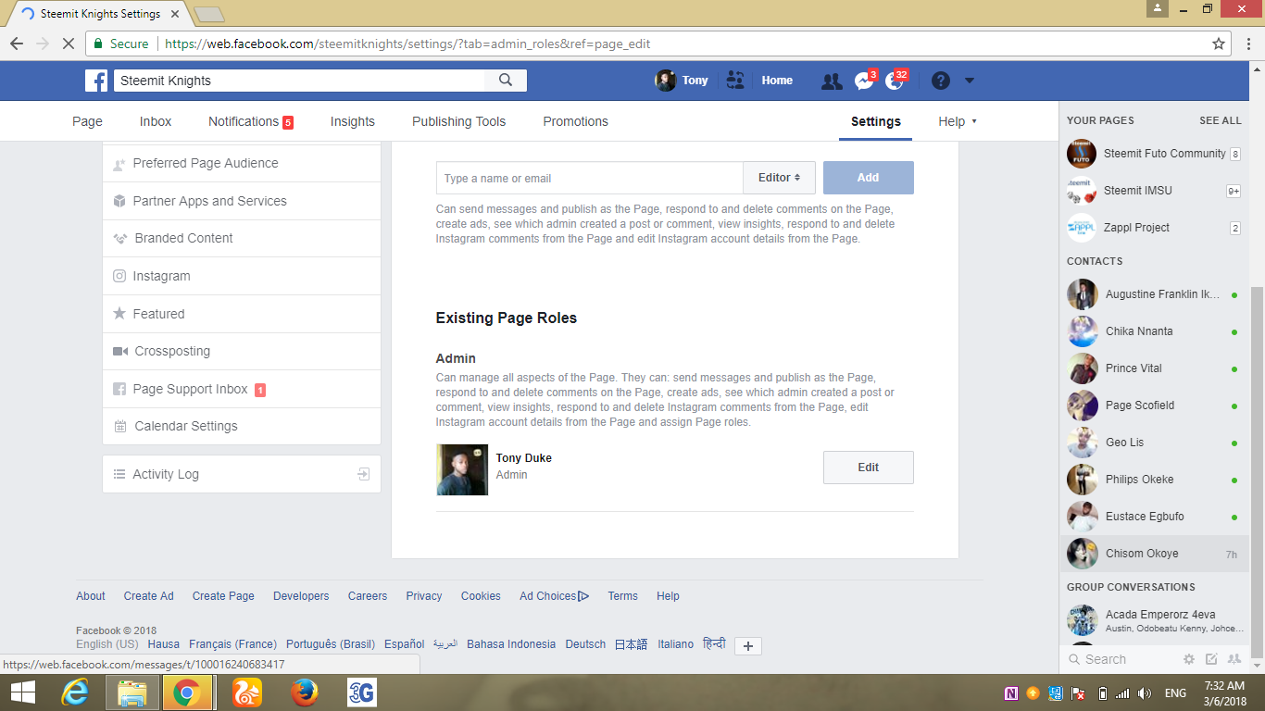Switch to the Inbox tab
This screenshot has width=1265, height=711.
point(156,121)
